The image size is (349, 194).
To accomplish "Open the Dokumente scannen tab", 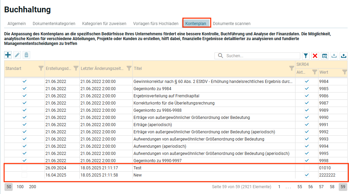I will (x=232, y=24).
